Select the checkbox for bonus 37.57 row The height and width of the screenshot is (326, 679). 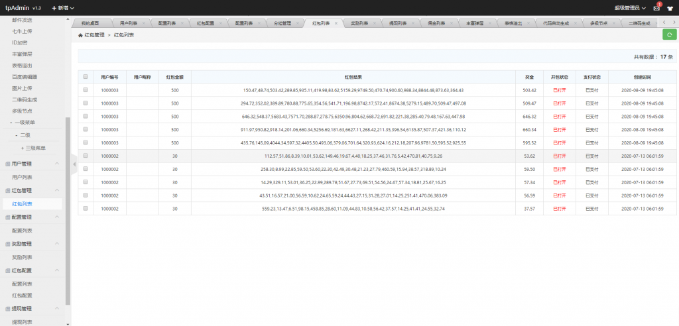click(86, 209)
